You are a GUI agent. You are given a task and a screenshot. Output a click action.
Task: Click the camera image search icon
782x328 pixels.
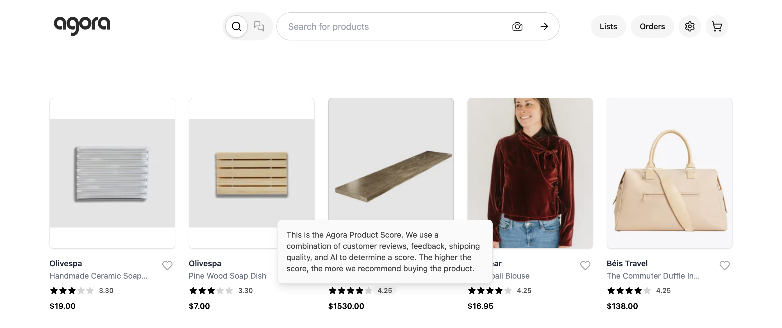(517, 27)
